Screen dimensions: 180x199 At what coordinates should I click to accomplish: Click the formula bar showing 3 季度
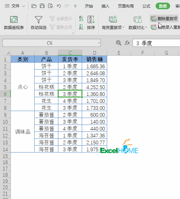click(x=156, y=43)
